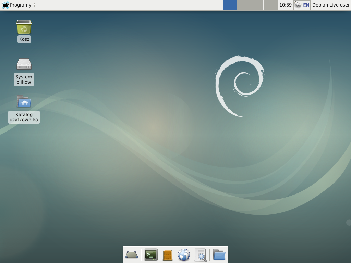Click the Kosz text label
Viewport: 351px width, 263px height.
pyautogui.click(x=24, y=39)
